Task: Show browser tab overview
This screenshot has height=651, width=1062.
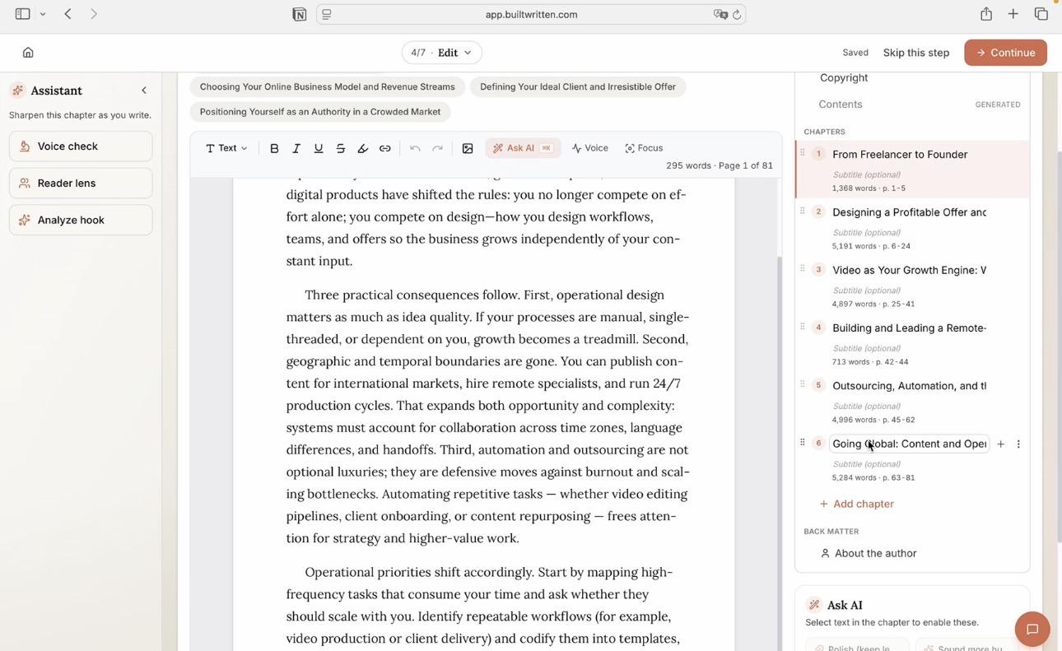Action: (x=1041, y=14)
